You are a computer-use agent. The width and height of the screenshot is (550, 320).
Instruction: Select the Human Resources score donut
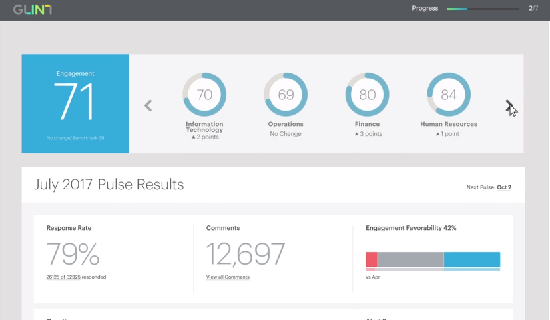click(x=449, y=95)
